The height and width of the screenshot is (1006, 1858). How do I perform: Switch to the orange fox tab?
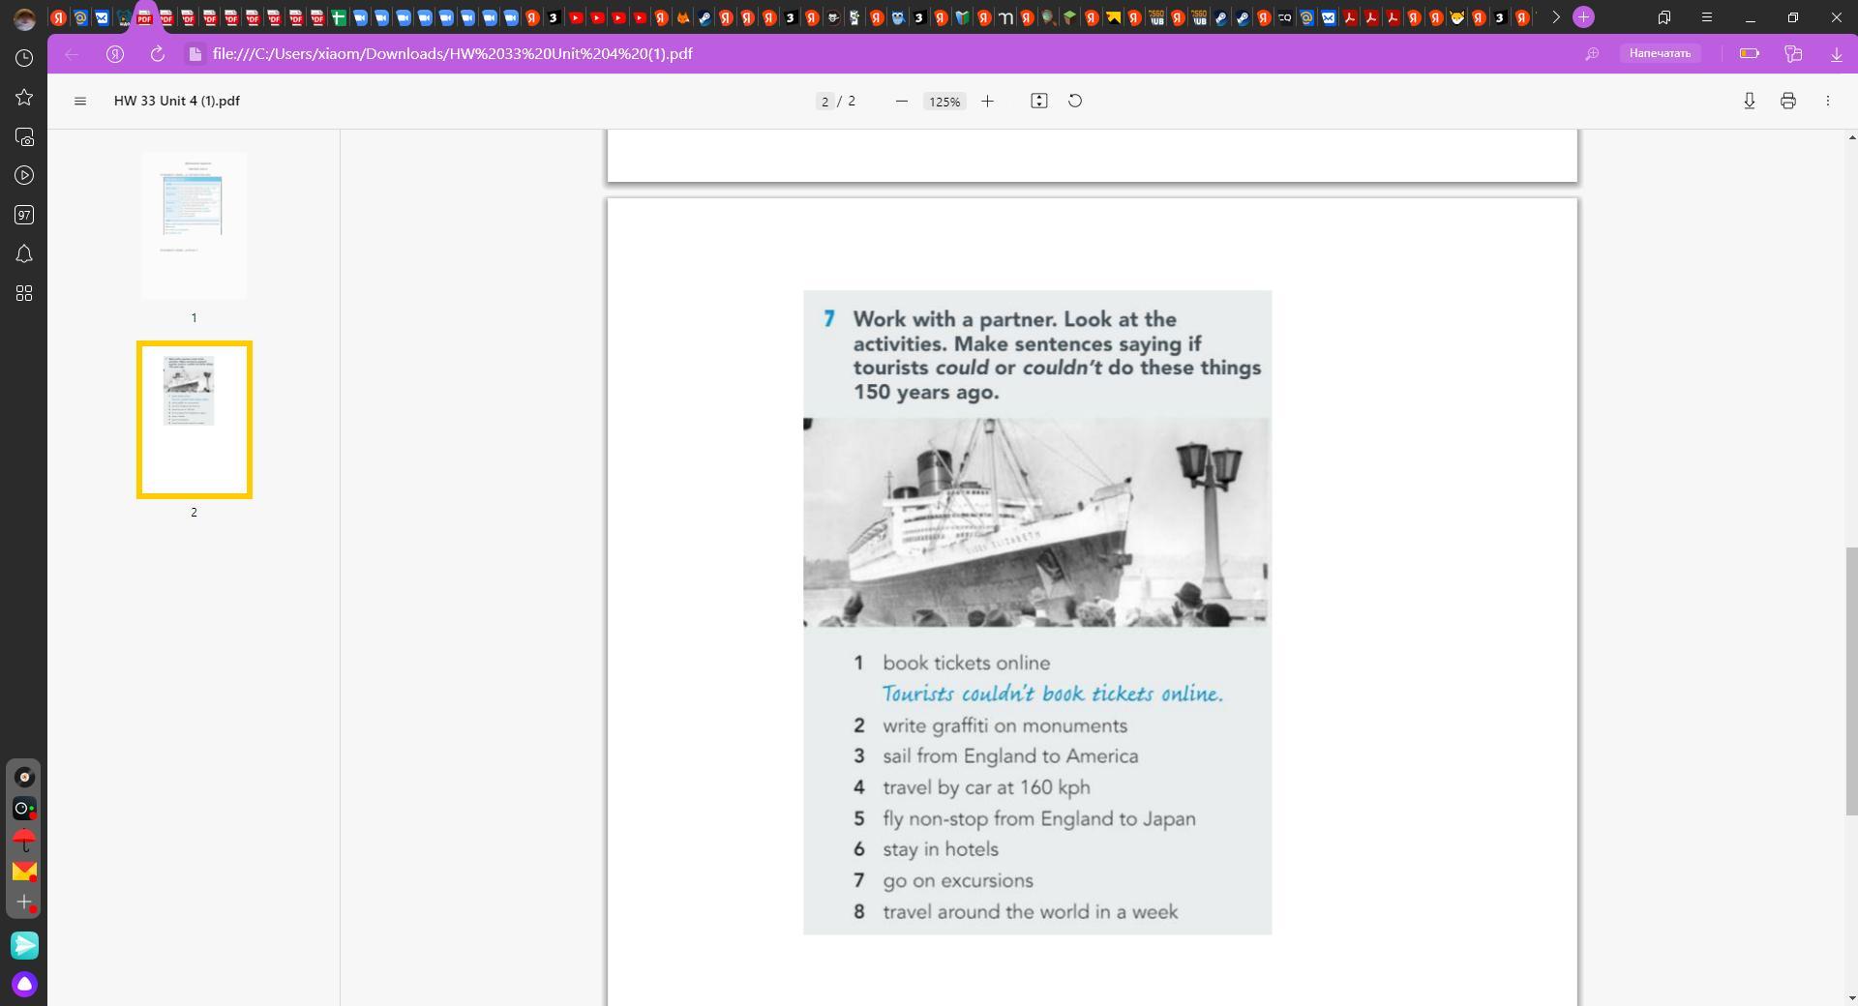(x=683, y=17)
